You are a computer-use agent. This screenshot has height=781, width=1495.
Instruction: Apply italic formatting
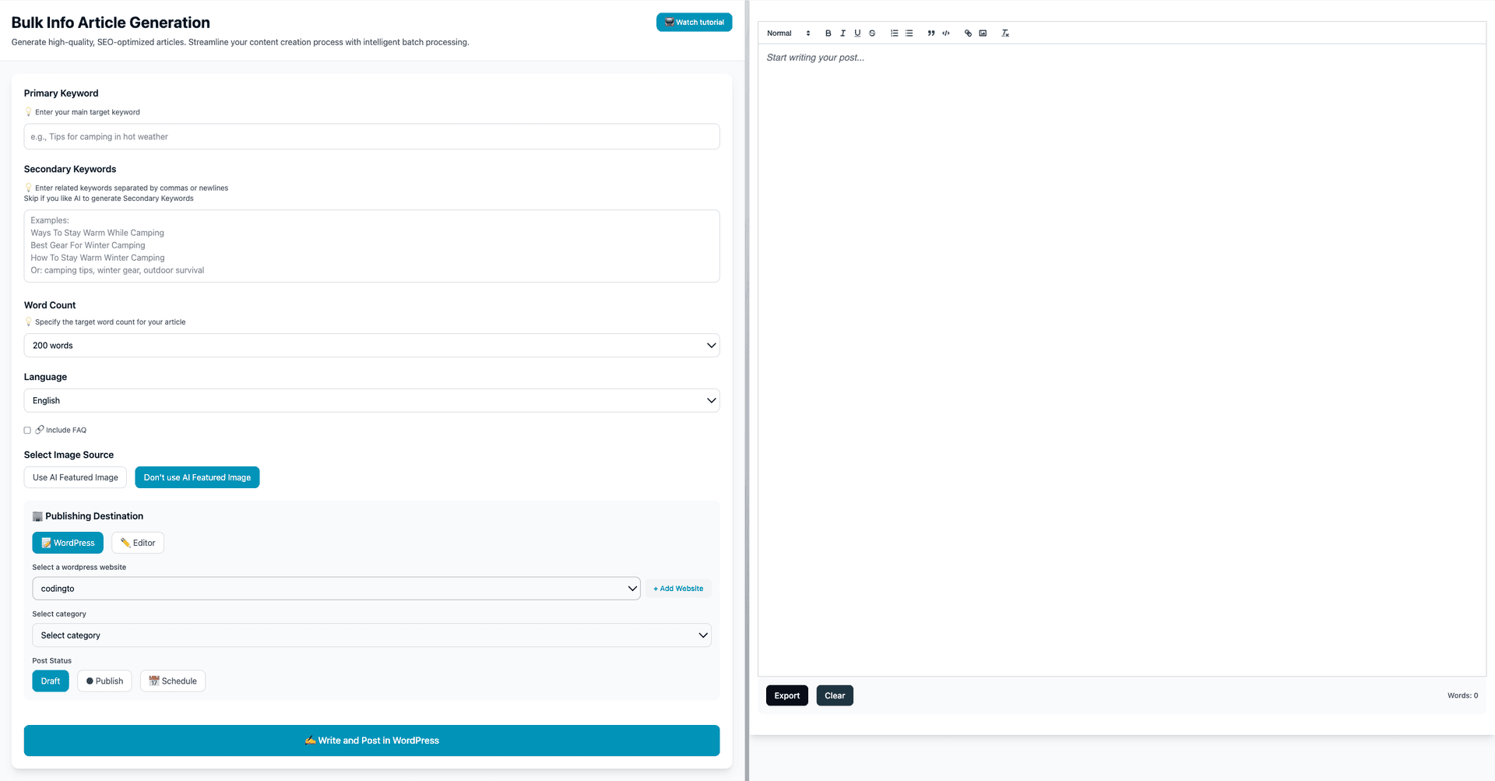tap(842, 33)
